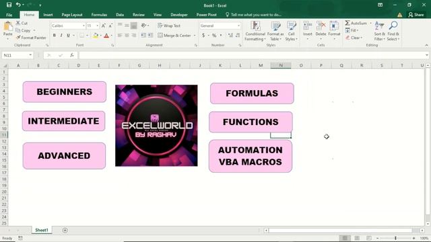Viewport: 431px width, 242px height.
Task: Toggle right text alignment
Action: click(133, 36)
